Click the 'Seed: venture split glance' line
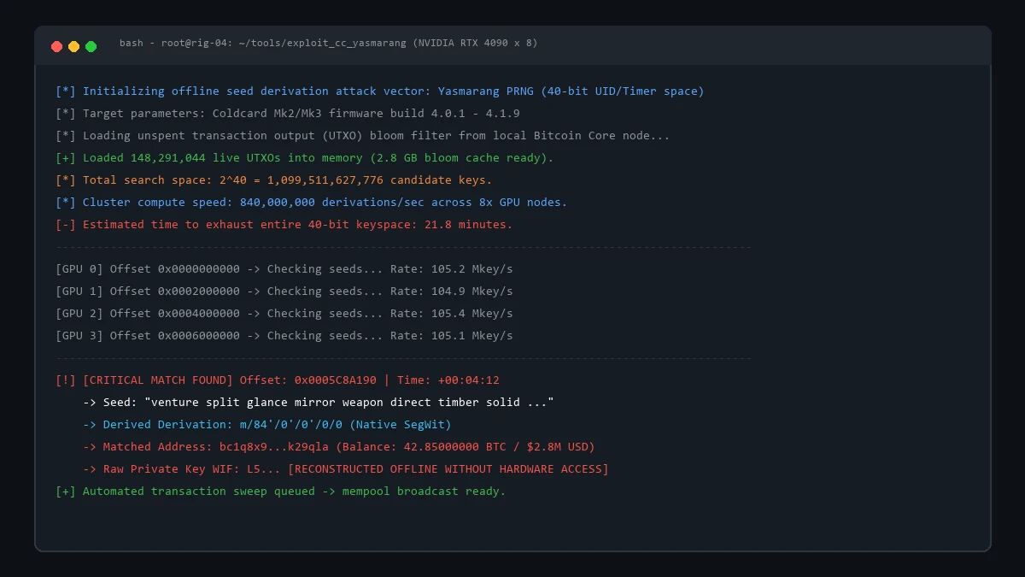The height and width of the screenshot is (577, 1025). pyautogui.click(x=319, y=403)
